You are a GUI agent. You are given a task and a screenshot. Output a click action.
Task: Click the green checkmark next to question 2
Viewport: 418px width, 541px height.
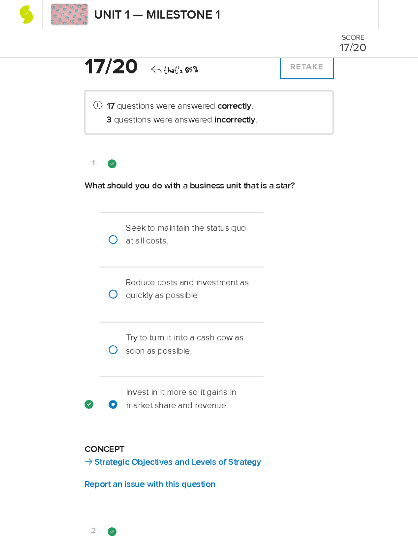click(x=112, y=531)
